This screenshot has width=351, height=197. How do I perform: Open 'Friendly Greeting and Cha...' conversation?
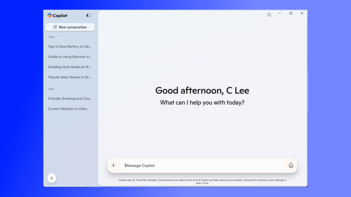click(70, 99)
